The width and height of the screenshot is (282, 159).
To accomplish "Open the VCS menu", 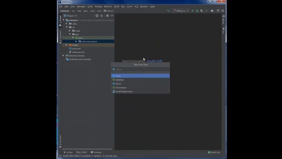I will (x=136, y=7).
